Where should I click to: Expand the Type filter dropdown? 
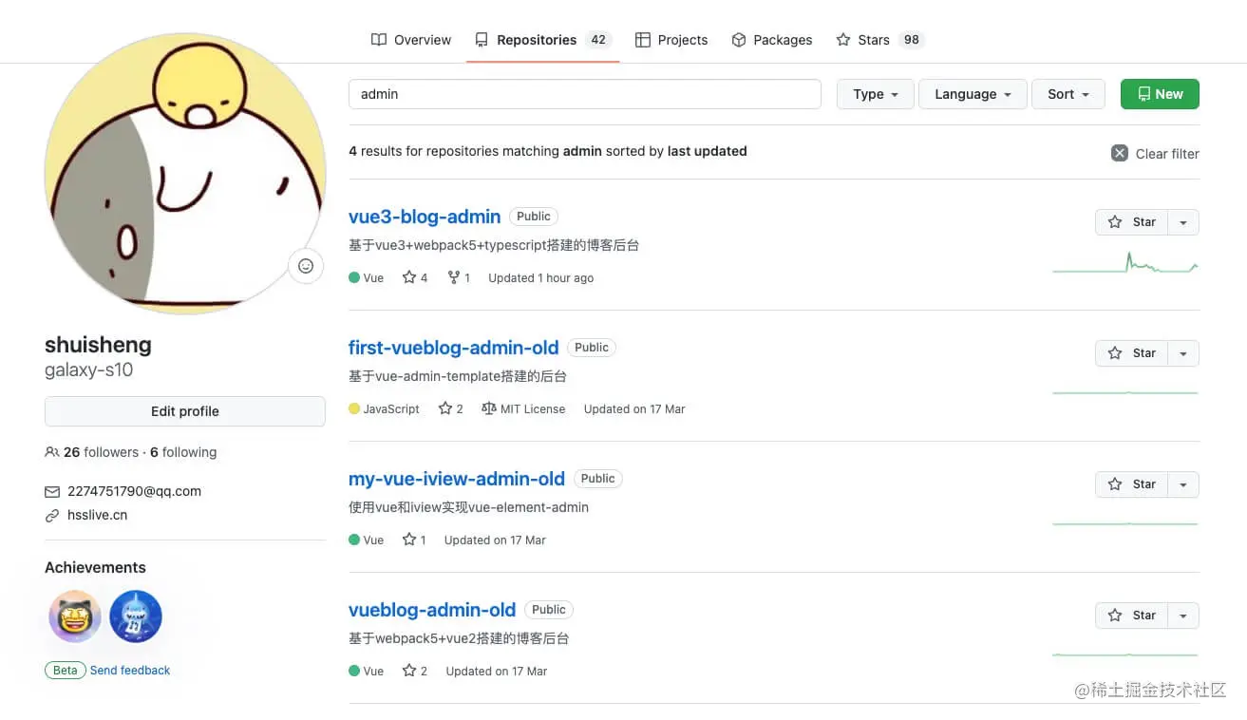pos(876,94)
